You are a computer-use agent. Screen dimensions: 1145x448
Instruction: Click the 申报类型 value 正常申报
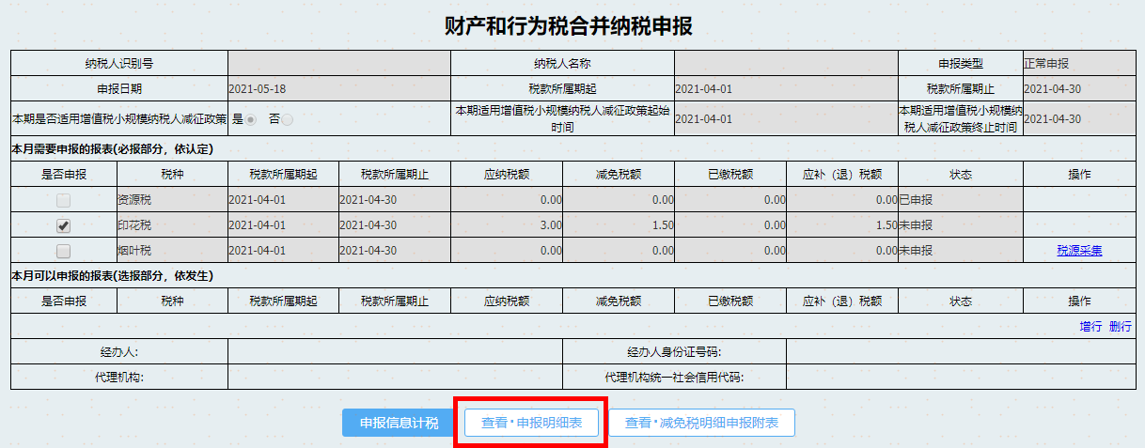1047,64
